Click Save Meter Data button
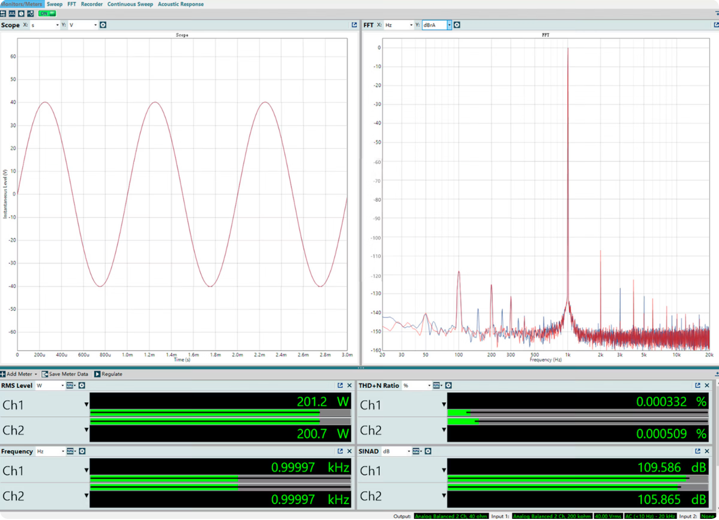This screenshot has height=520, width=719. coord(65,374)
